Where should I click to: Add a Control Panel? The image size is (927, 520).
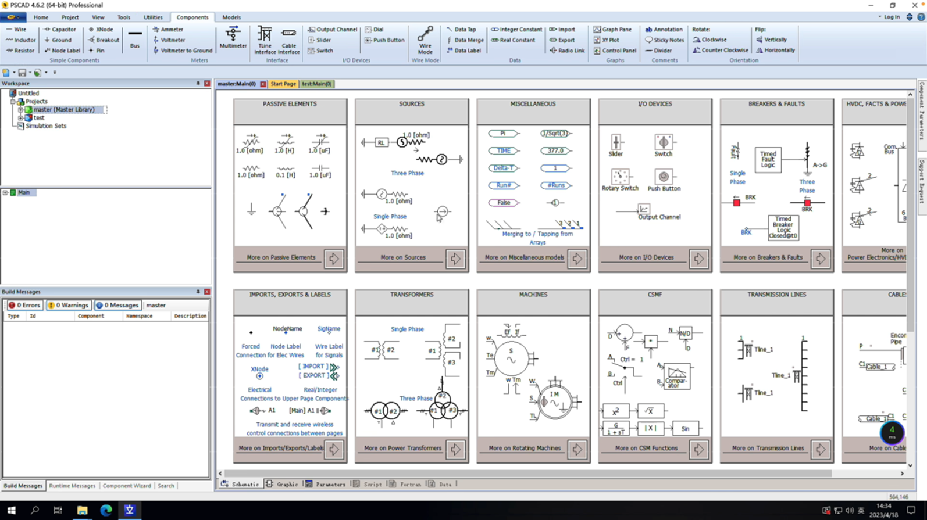point(615,51)
